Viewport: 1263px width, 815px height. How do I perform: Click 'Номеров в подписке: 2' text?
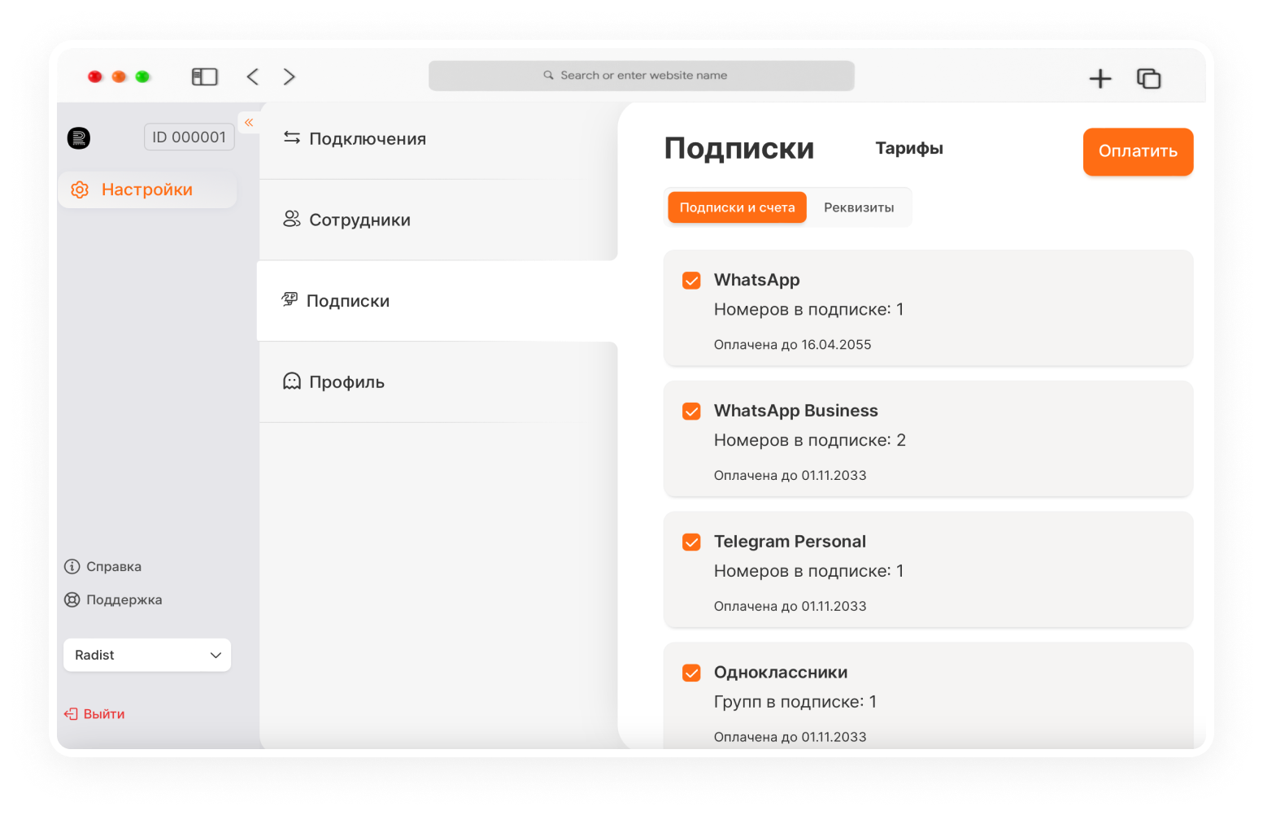coord(810,440)
